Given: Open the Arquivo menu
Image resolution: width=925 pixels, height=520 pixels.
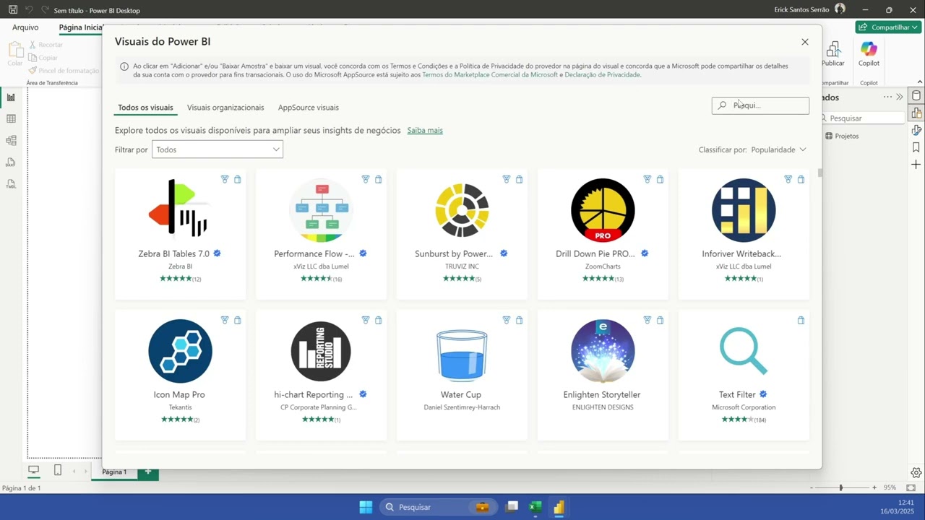Looking at the screenshot, I should coord(25,27).
